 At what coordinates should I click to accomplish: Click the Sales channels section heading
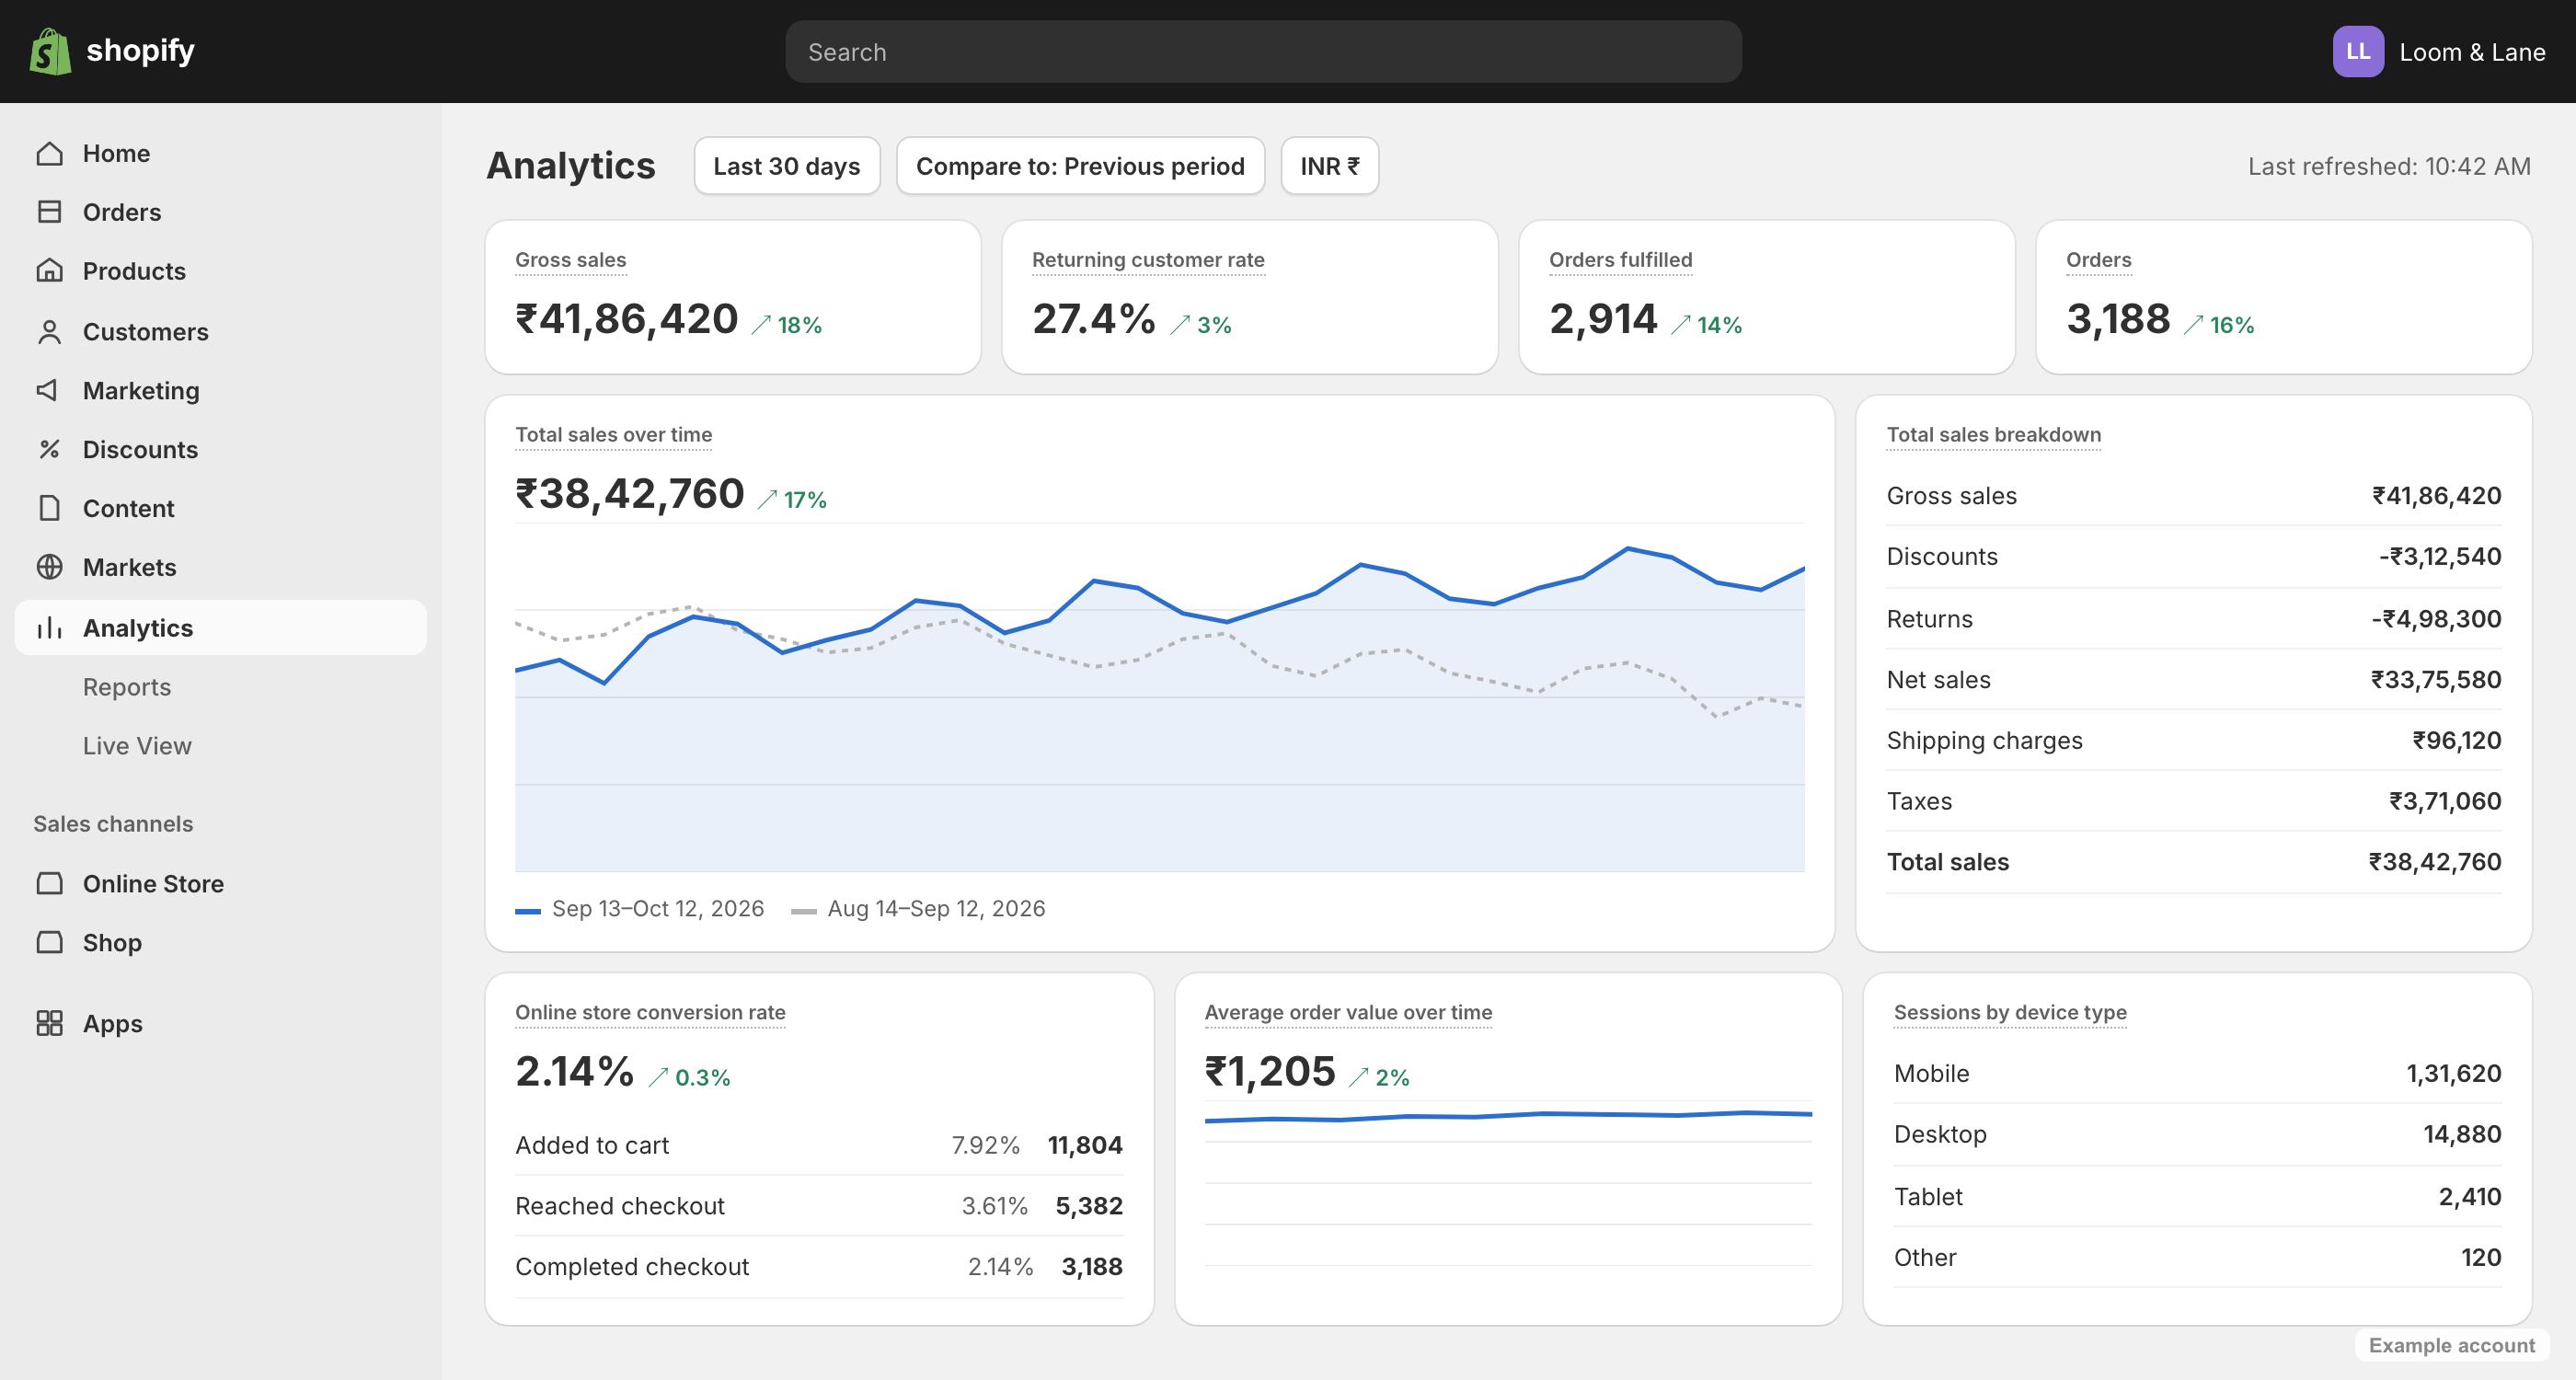click(113, 824)
